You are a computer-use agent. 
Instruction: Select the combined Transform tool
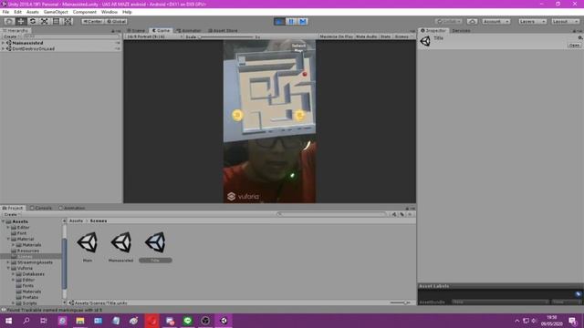(x=68, y=21)
